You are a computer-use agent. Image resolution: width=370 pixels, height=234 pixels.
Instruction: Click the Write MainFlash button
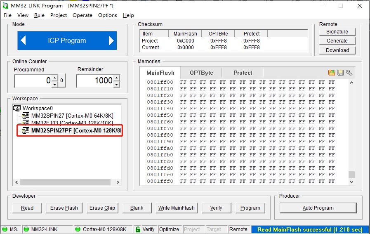pos(177,208)
